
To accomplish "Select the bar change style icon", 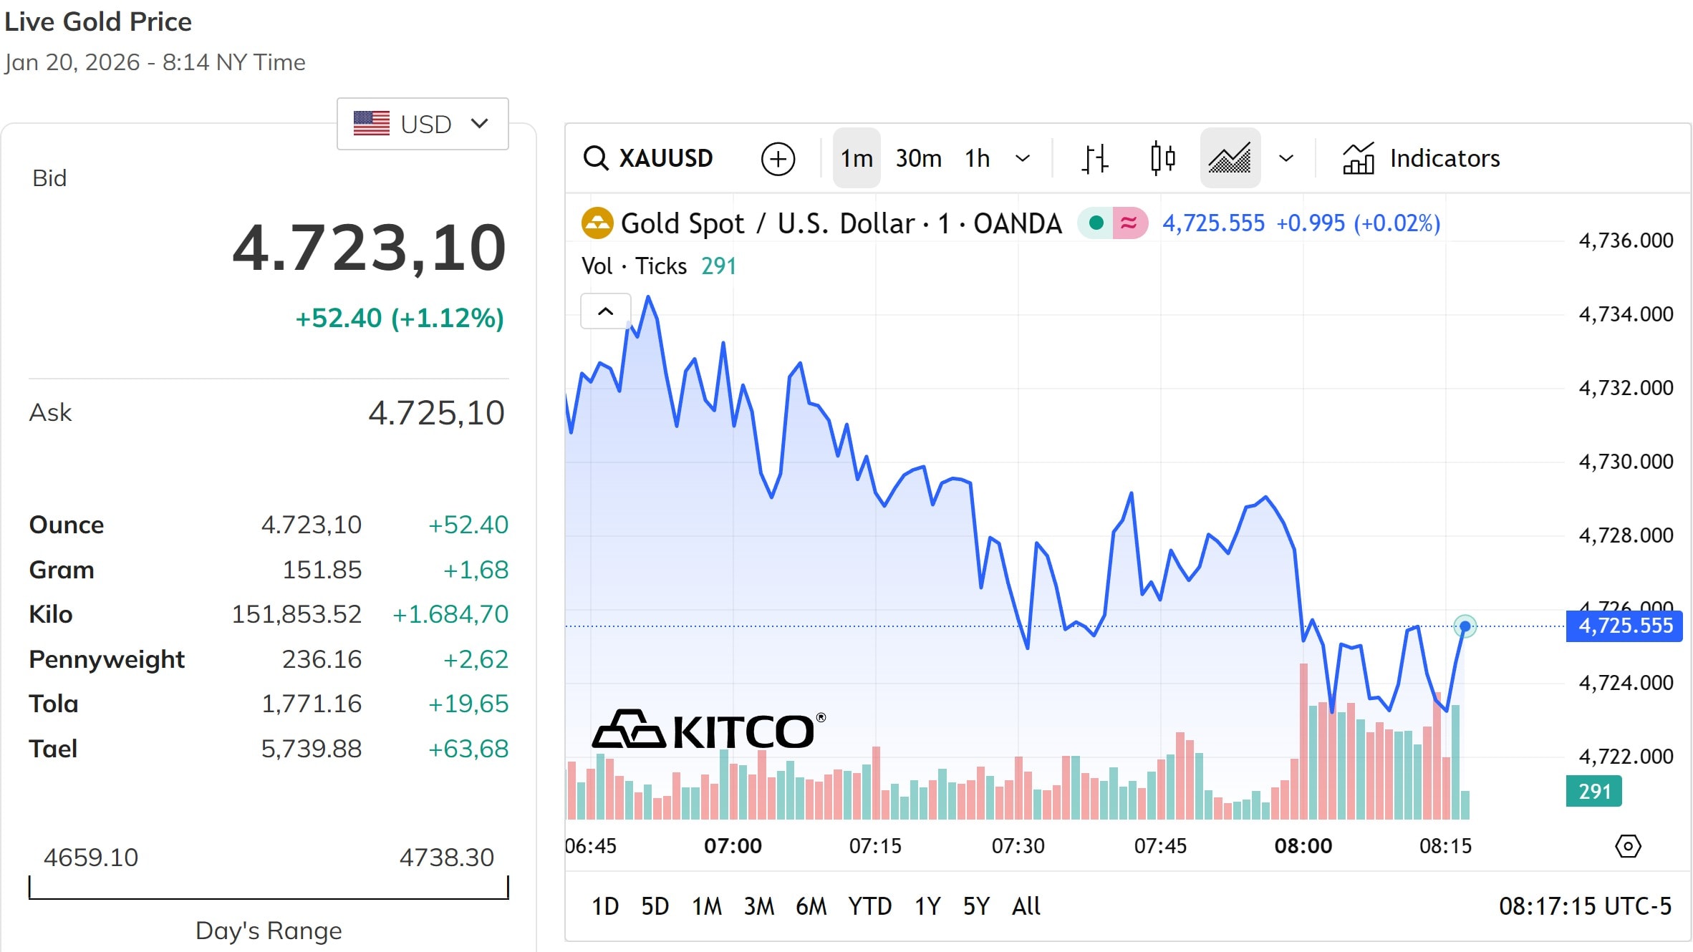I will 1094,157.
